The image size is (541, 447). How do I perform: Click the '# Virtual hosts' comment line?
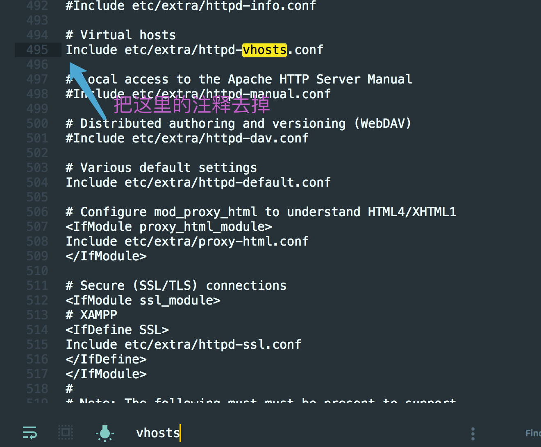click(x=121, y=35)
